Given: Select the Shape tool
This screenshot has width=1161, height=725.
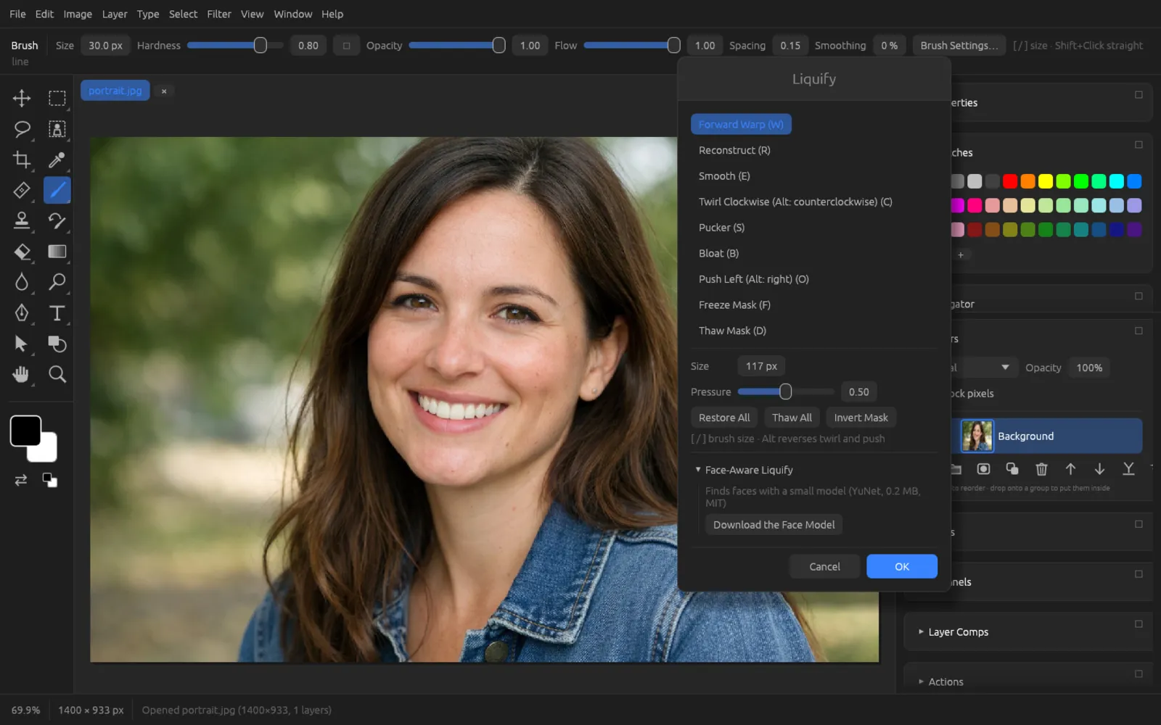Looking at the screenshot, I should 57,344.
